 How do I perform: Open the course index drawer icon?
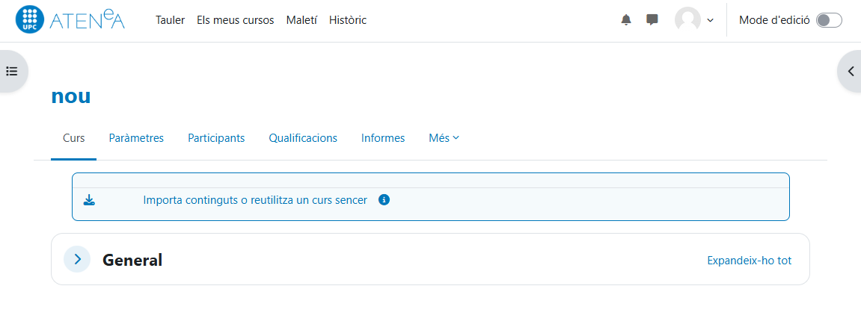point(12,72)
